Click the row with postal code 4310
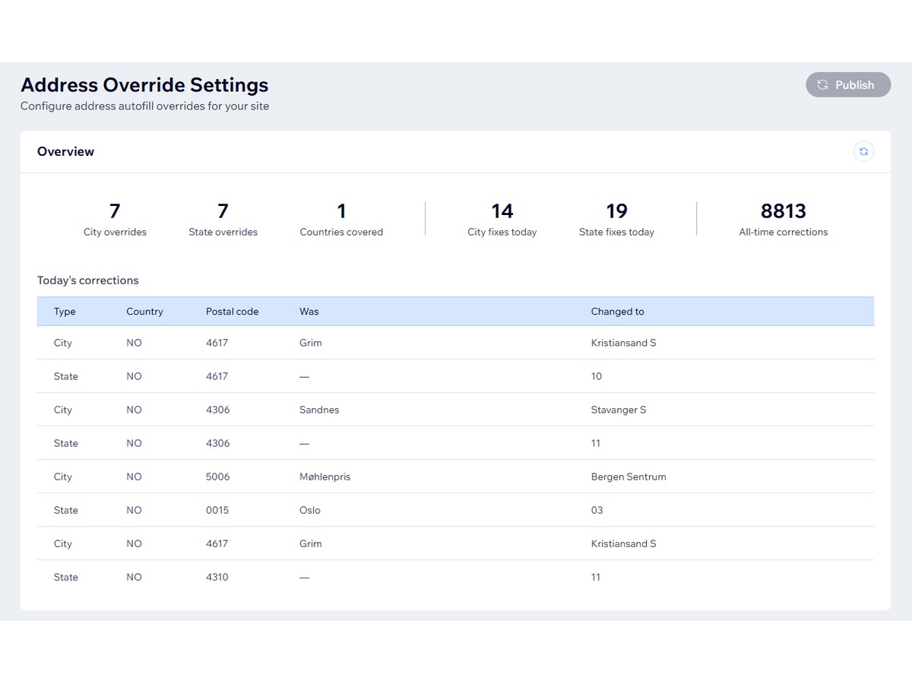The height and width of the screenshot is (684, 912). (455, 577)
